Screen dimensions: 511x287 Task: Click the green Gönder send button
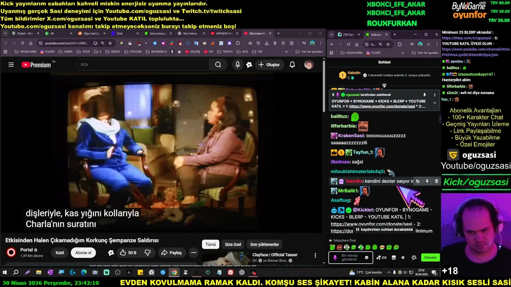click(430, 258)
